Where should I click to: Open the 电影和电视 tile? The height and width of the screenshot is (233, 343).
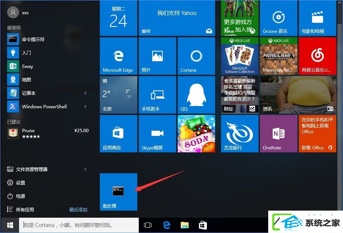318,18
